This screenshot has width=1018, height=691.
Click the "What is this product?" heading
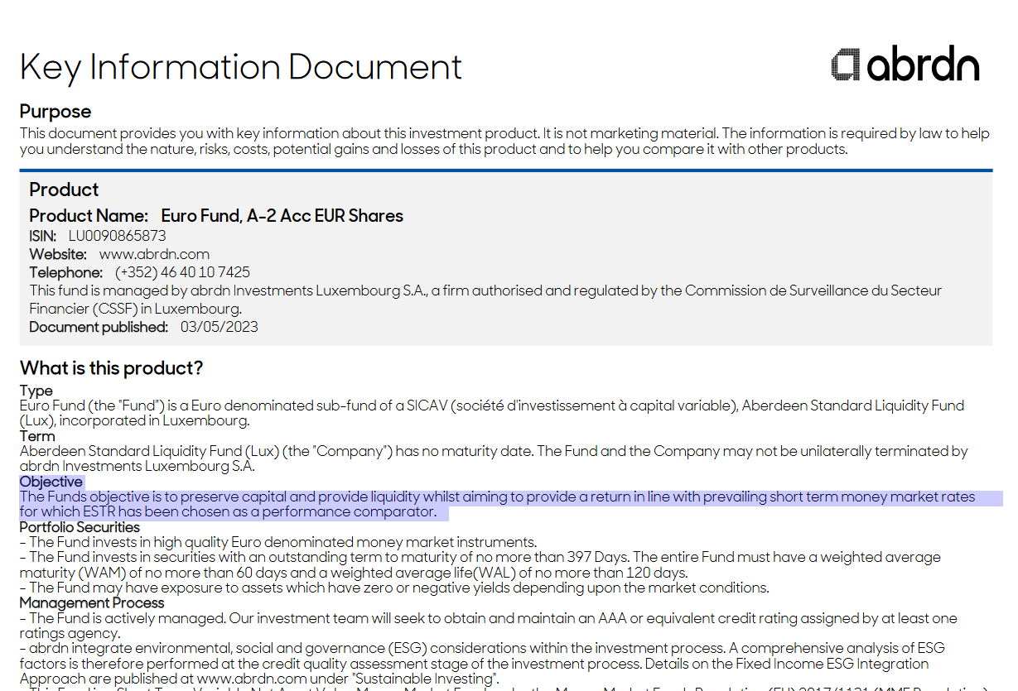pos(112,368)
